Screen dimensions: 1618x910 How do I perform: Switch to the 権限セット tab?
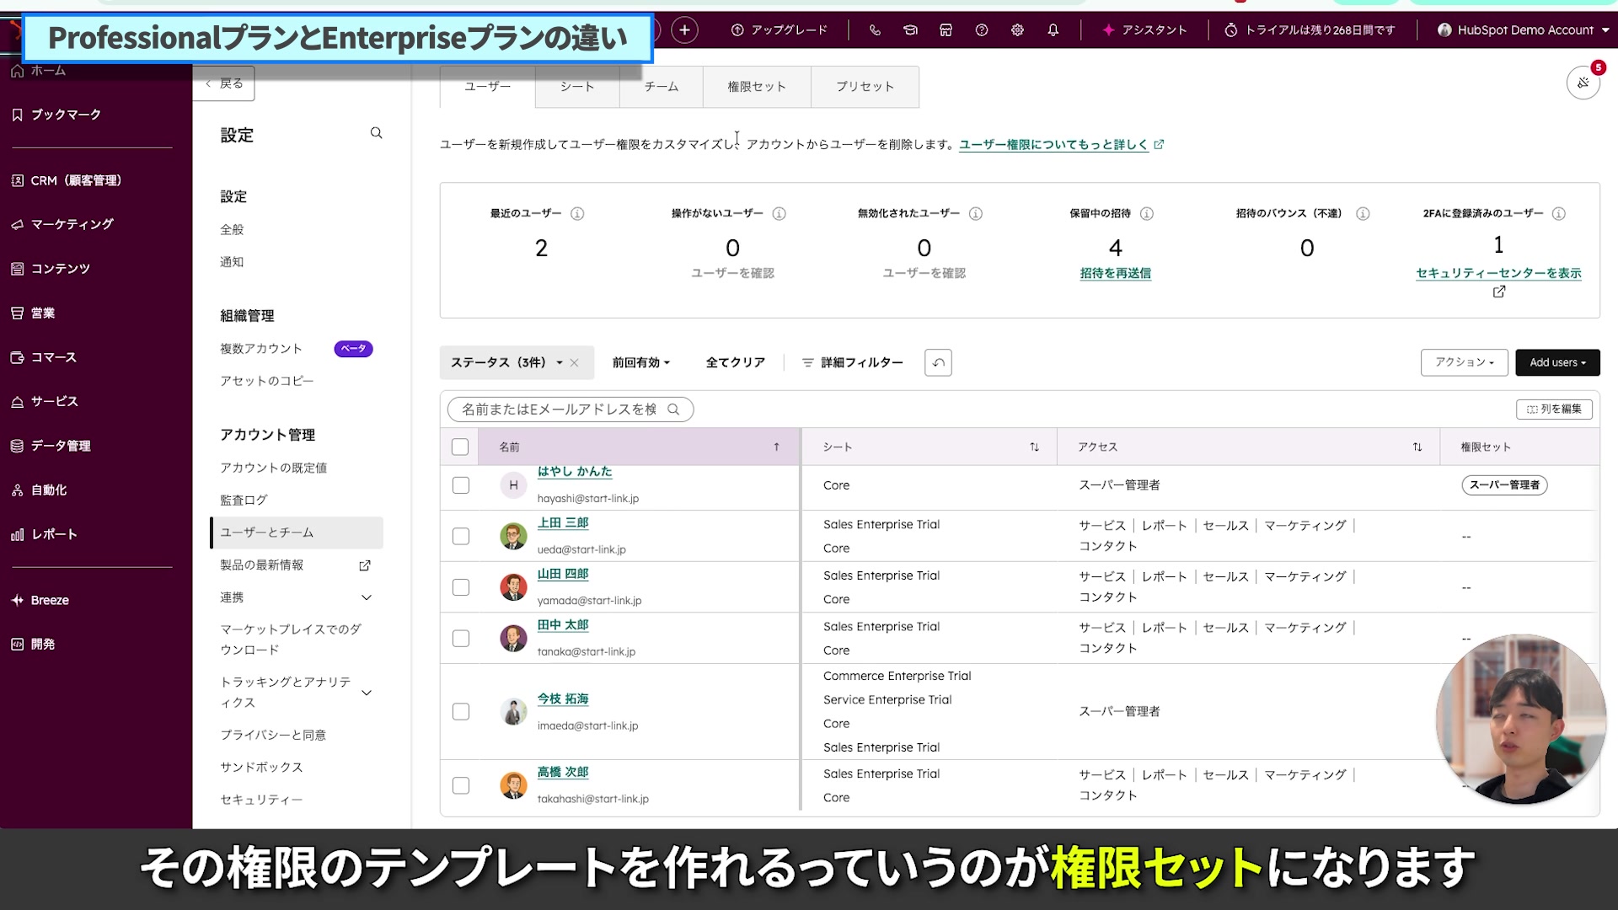click(756, 87)
